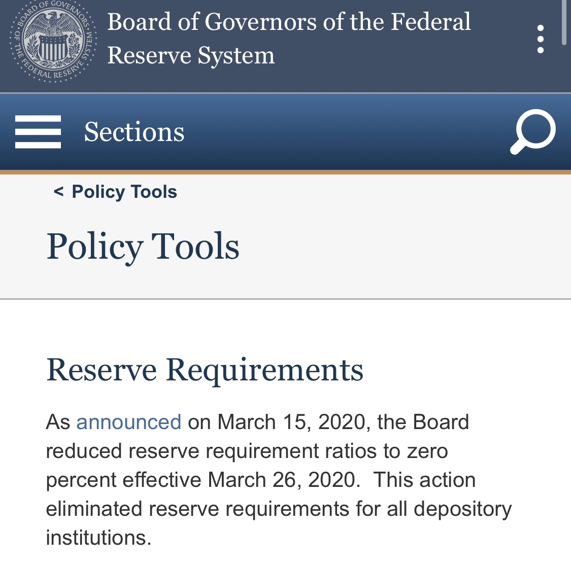Image resolution: width=571 pixels, height=564 pixels.
Task: Select the Sections label in navigation bar
Action: point(134,132)
